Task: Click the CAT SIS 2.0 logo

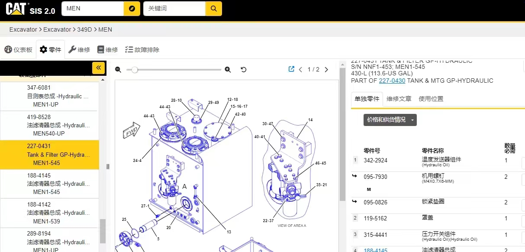Action: click(x=30, y=9)
